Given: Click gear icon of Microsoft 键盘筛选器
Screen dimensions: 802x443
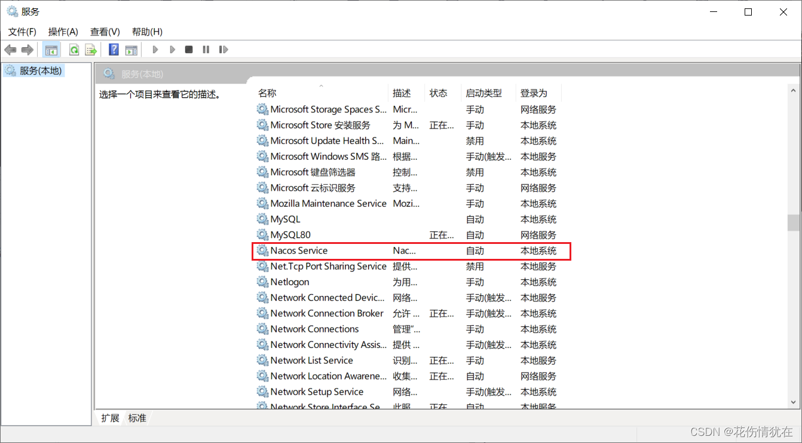Looking at the screenshot, I should coord(262,172).
